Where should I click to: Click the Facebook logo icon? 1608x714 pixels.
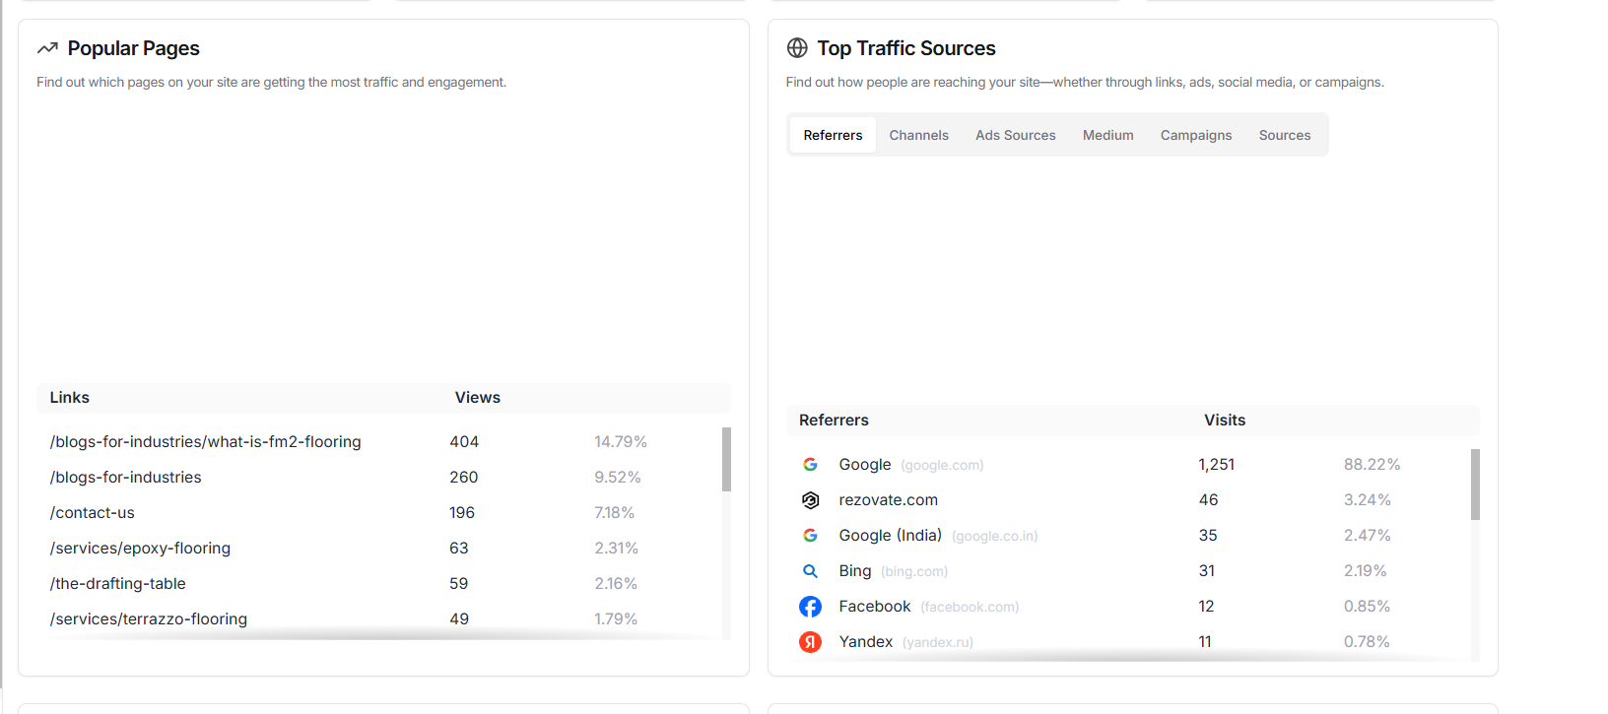pyautogui.click(x=810, y=607)
